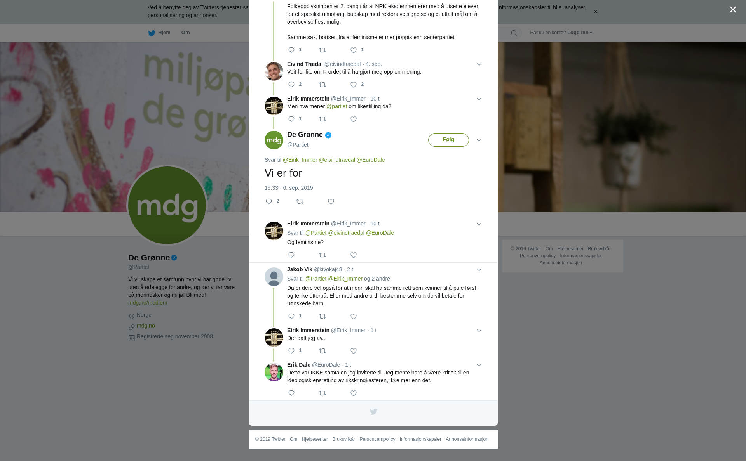
Task: Click the search magnifier icon
Action: [x=514, y=33]
